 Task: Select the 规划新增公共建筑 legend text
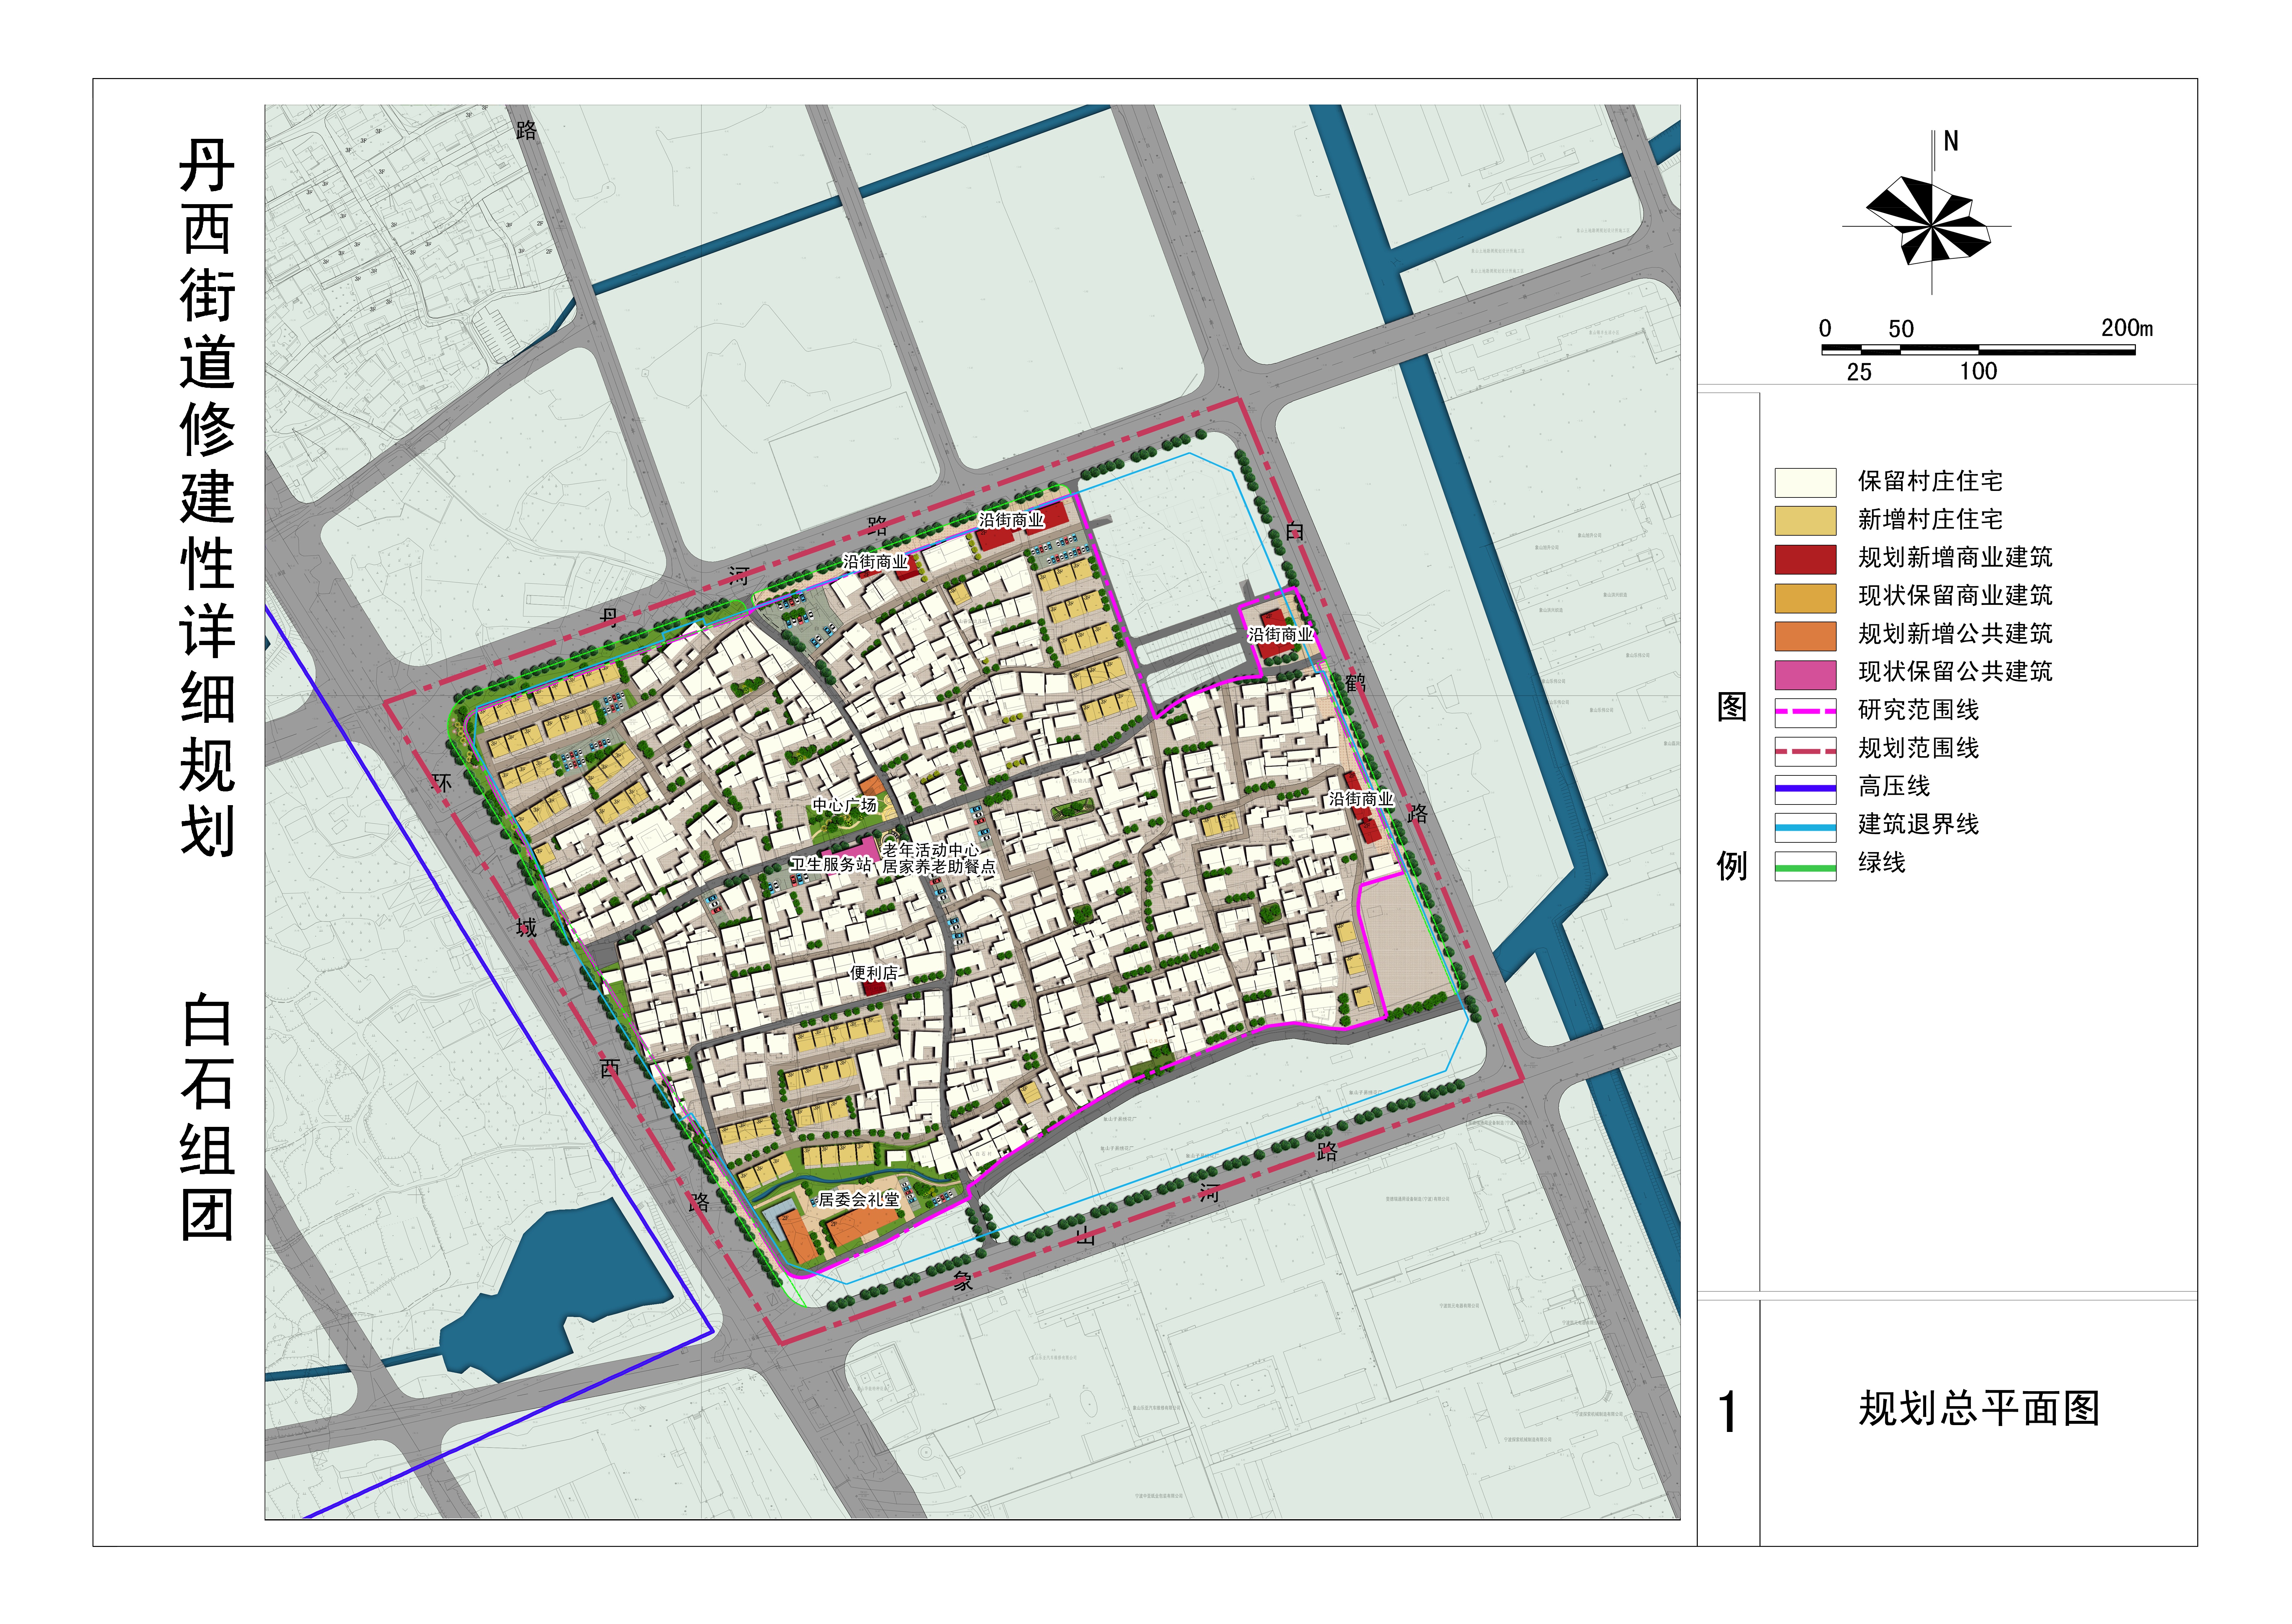pos(1955,633)
